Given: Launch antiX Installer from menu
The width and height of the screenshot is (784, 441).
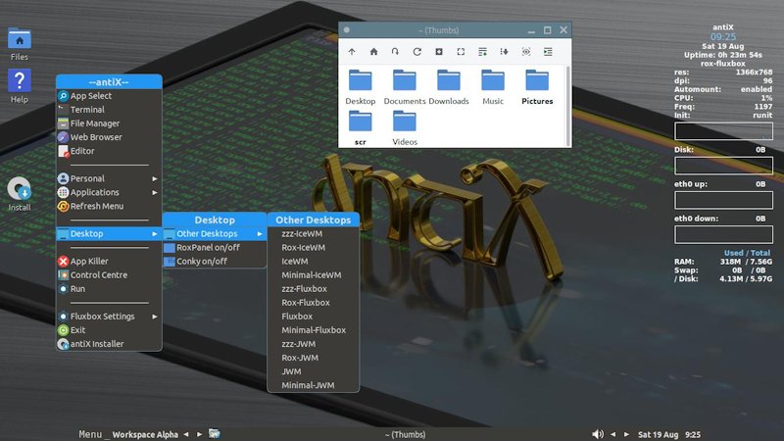Looking at the screenshot, I should pyautogui.click(x=109, y=344).
